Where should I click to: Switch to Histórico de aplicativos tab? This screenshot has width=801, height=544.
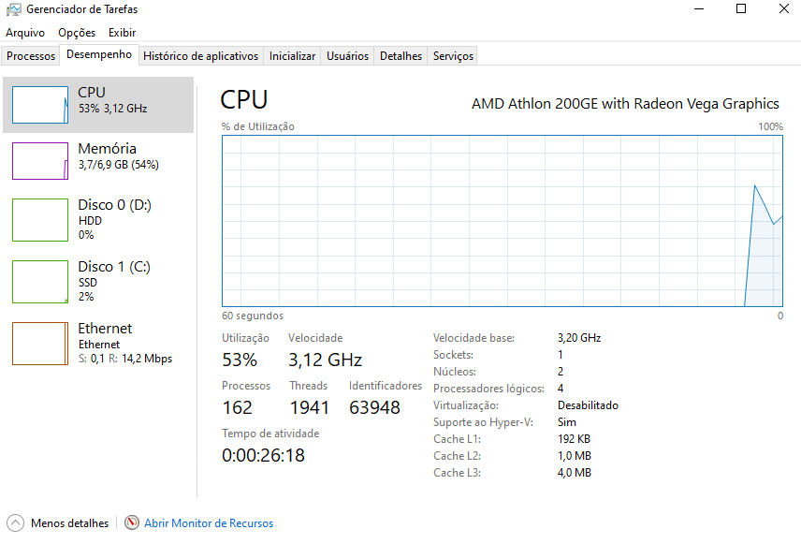tap(201, 56)
